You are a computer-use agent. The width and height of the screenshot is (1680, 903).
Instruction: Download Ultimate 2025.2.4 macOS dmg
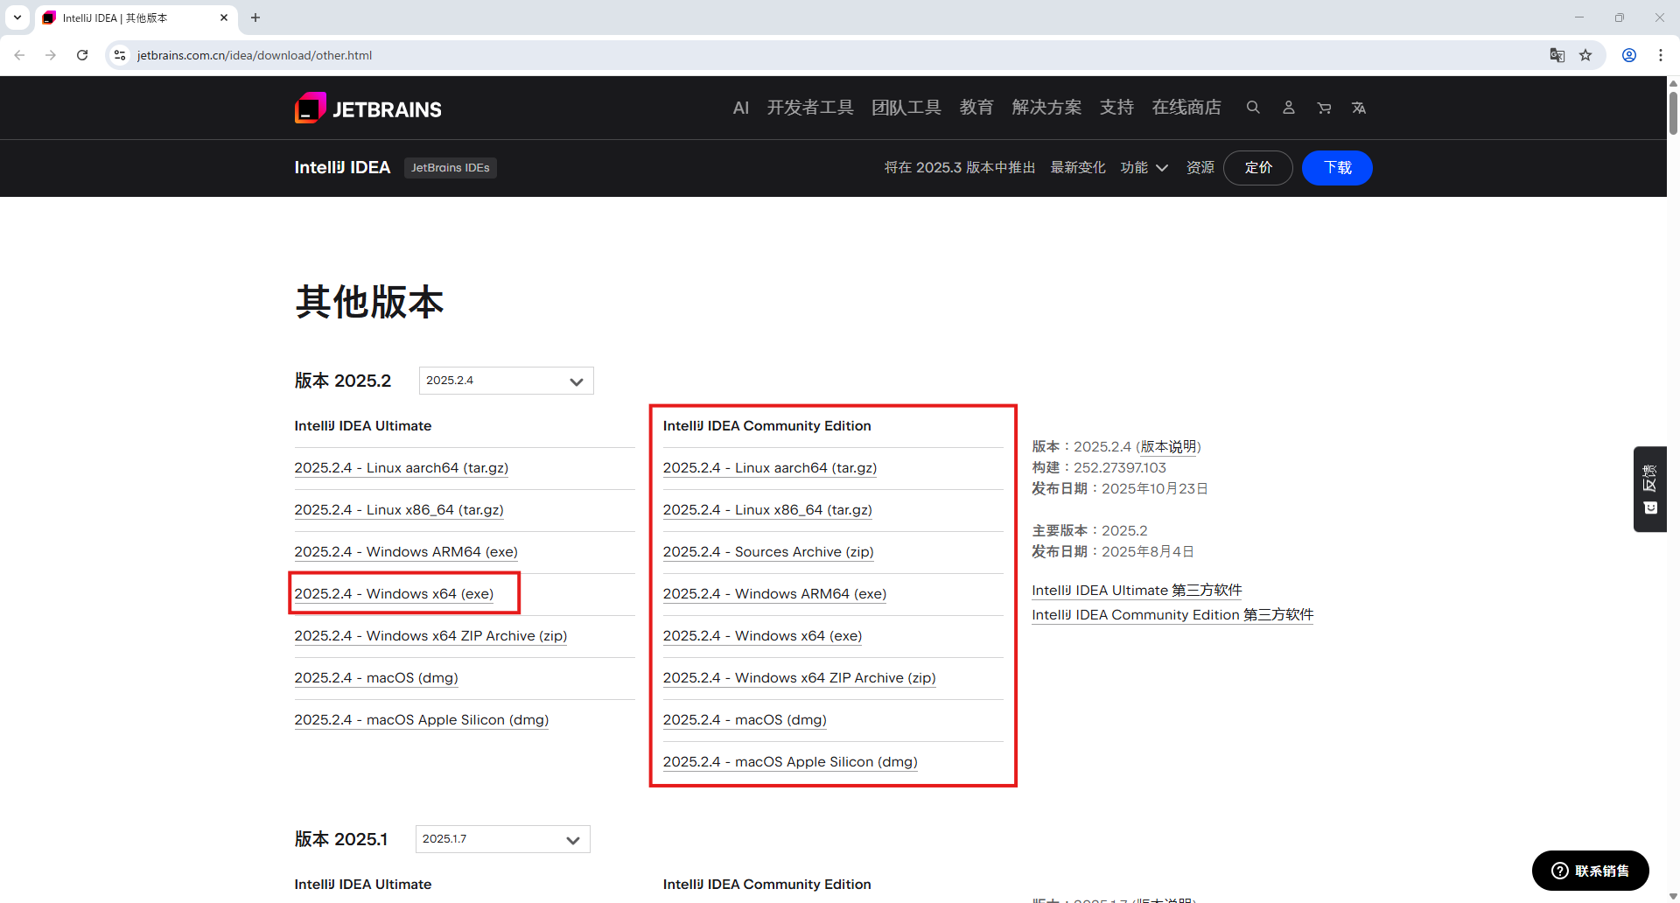pyautogui.click(x=376, y=678)
